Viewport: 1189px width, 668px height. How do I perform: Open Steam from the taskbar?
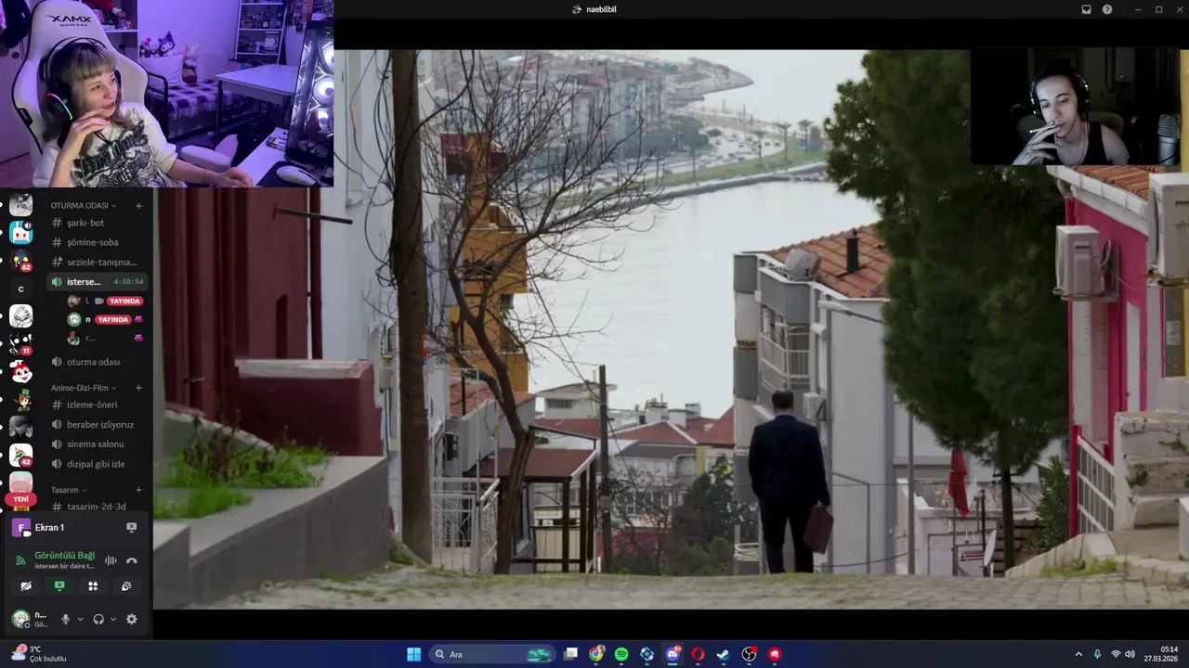click(723, 654)
